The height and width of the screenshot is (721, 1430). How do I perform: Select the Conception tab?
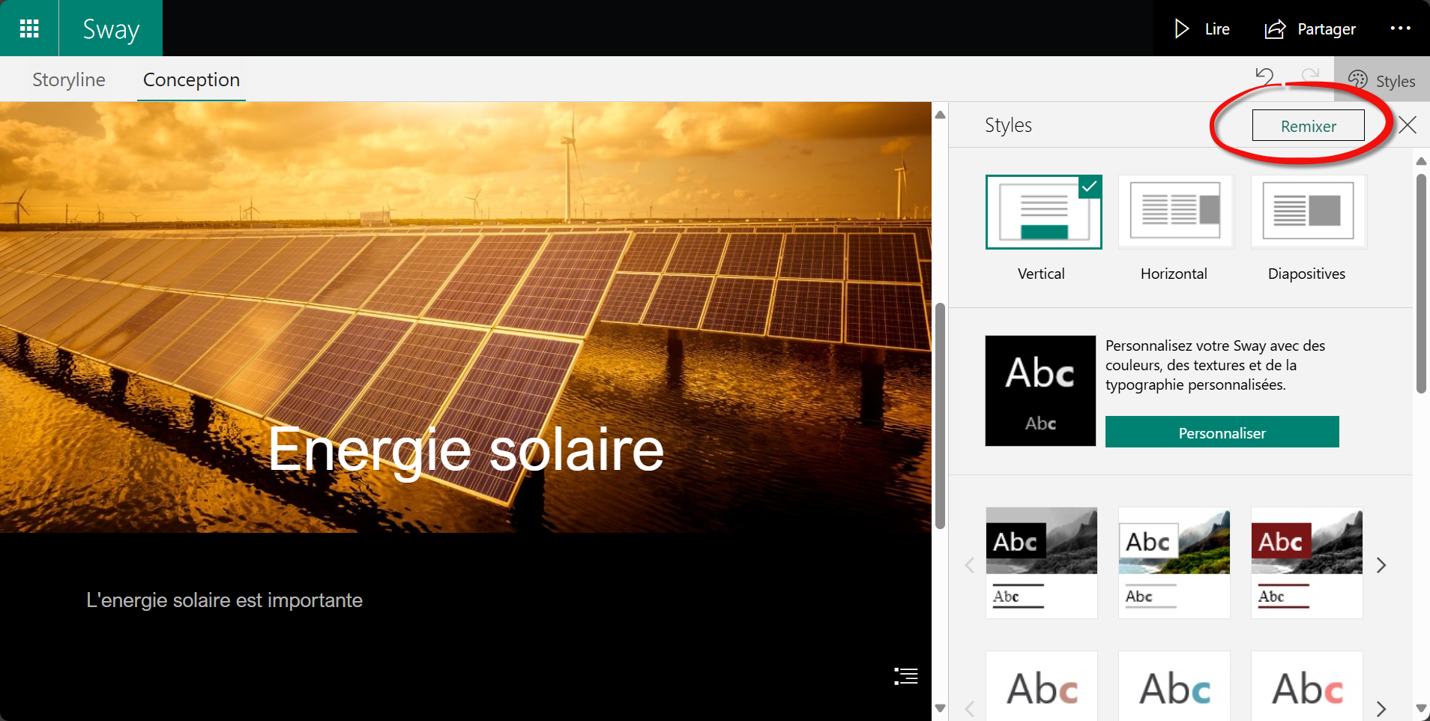point(191,79)
